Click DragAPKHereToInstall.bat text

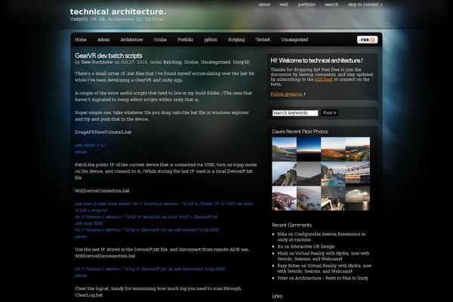tap(103, 132)
